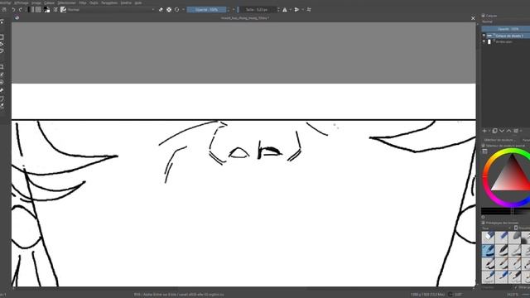Click the Redo arrow in the toolbar
The height and width of the screenshot is (298, 530).
coord(20,10)
